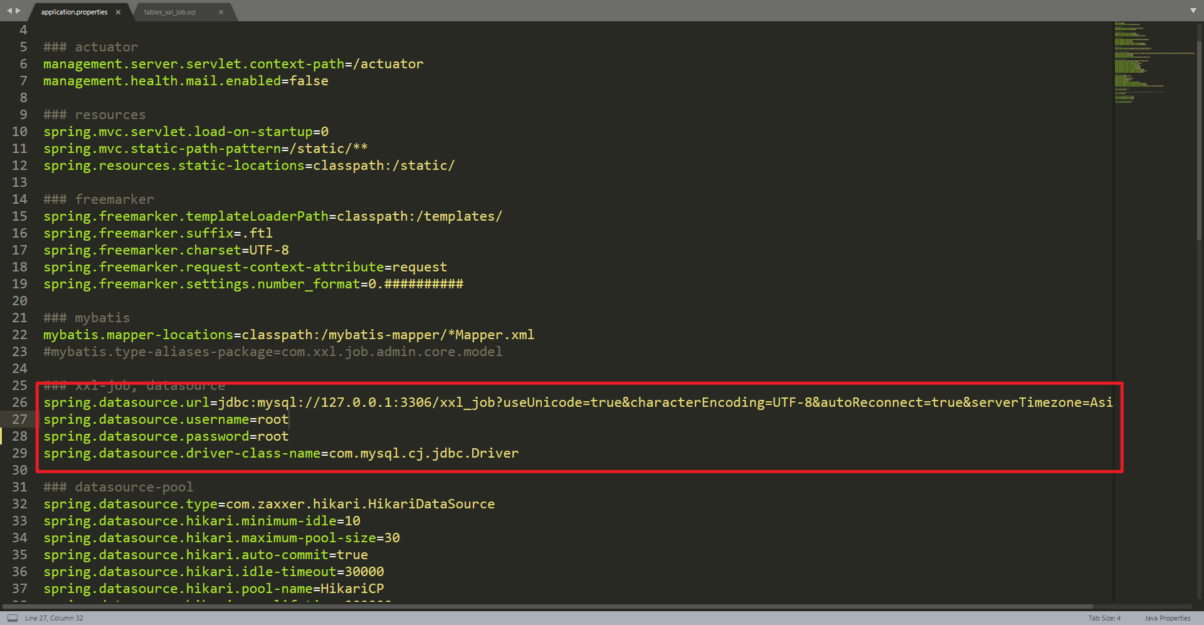1204x625 pixels.
Task: Click the hikari.idle-timeout=30000 line
Action: (214, 572)
